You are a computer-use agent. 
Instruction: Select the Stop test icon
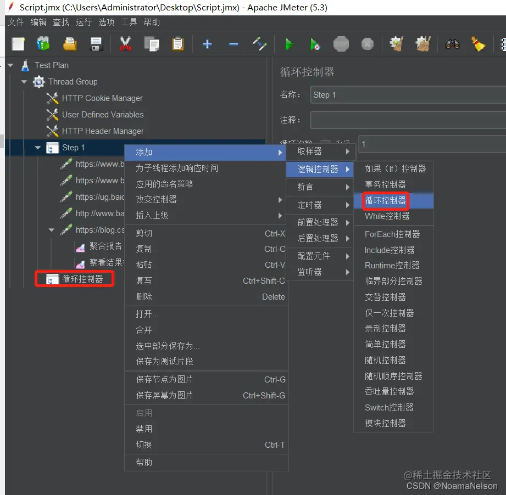pyautogui.click(x=341, y=44)
